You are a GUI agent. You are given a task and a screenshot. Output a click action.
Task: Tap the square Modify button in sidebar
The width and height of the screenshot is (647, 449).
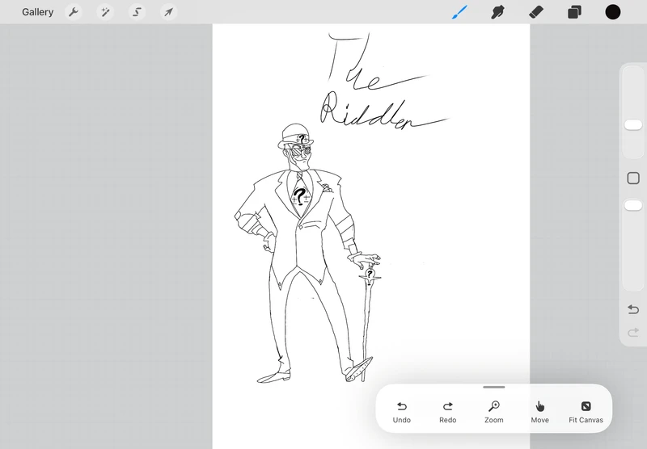(x=633, y=178)
